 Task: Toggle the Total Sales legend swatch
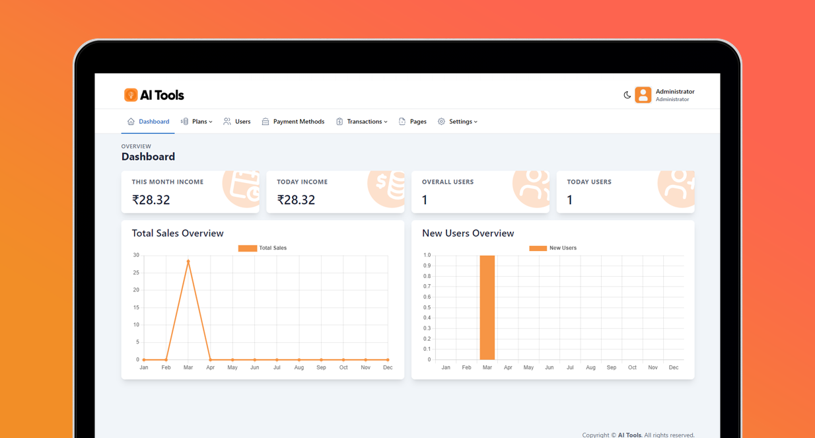point(247,248)
